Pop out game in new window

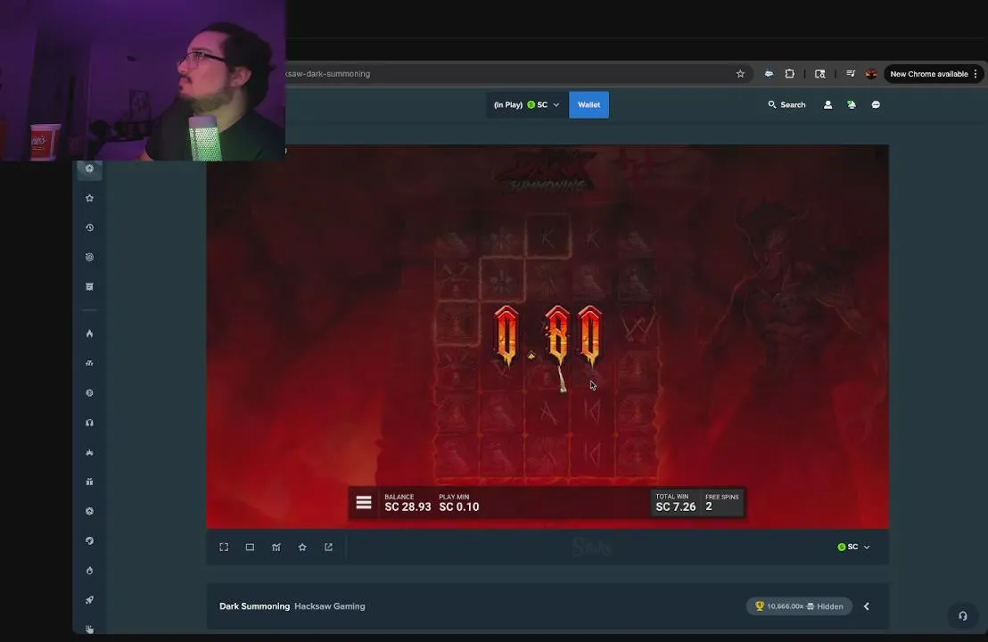pyautogui.click(x=328, y=547)
